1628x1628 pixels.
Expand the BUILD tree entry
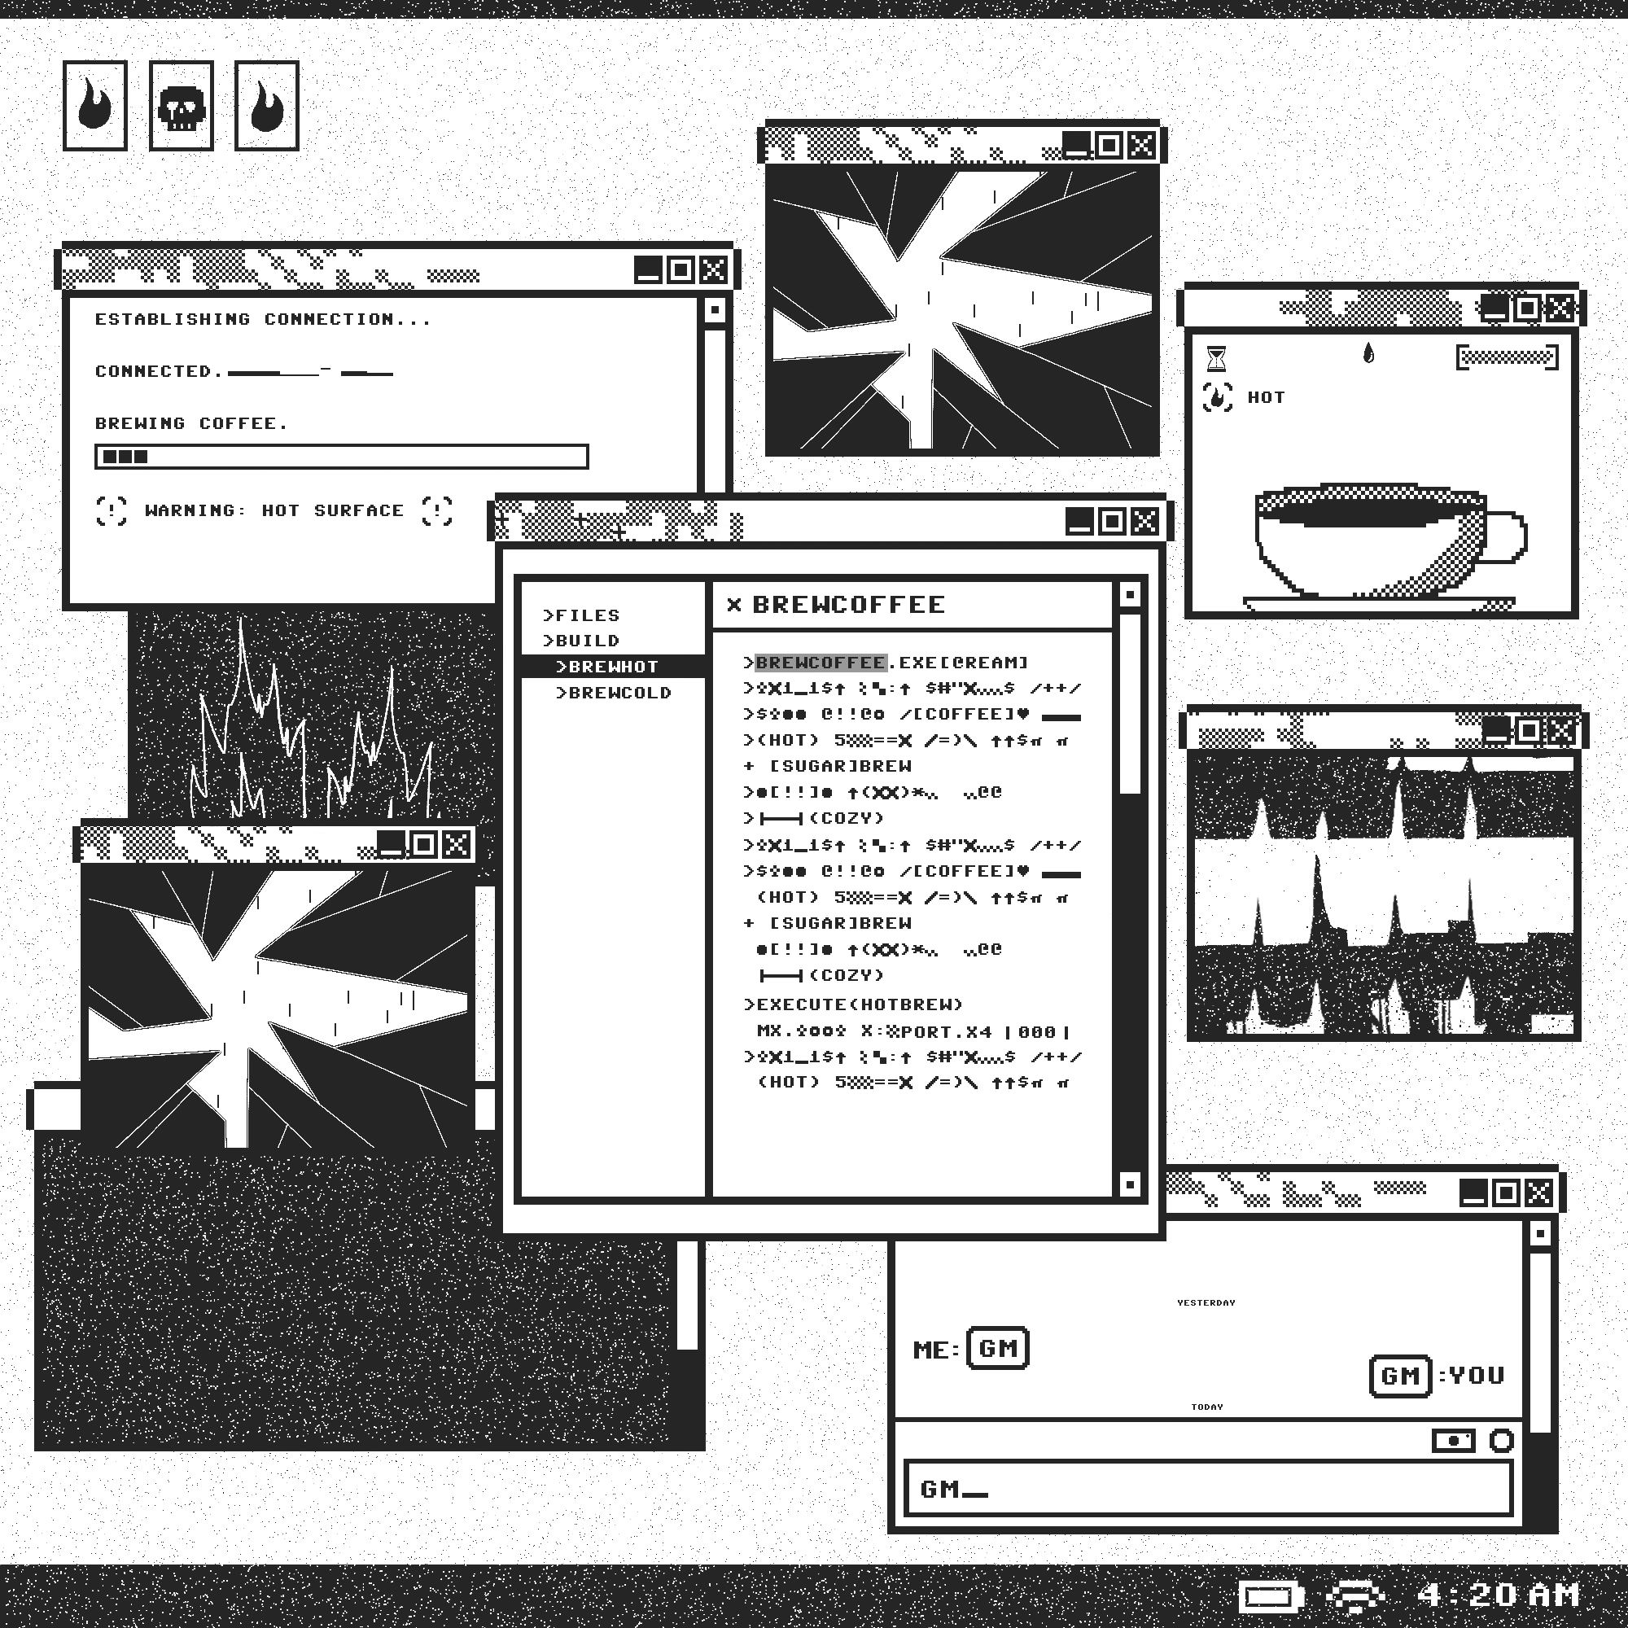tap(581, 641)
